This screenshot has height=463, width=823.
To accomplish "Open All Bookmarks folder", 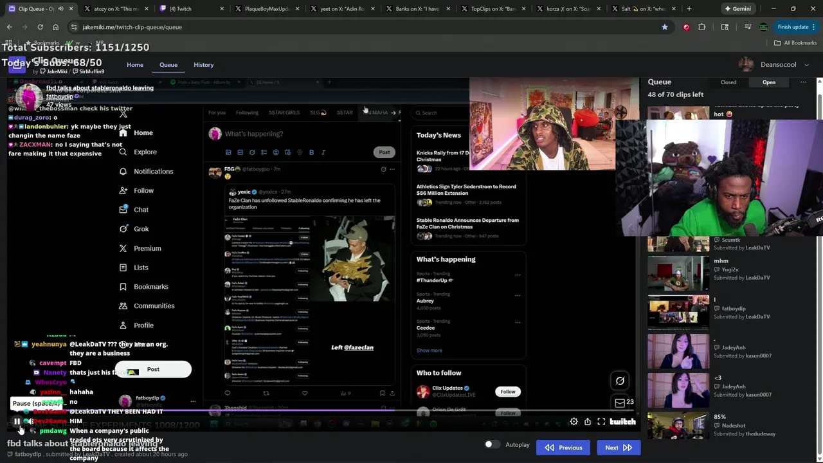I will [x=795, y=43].
